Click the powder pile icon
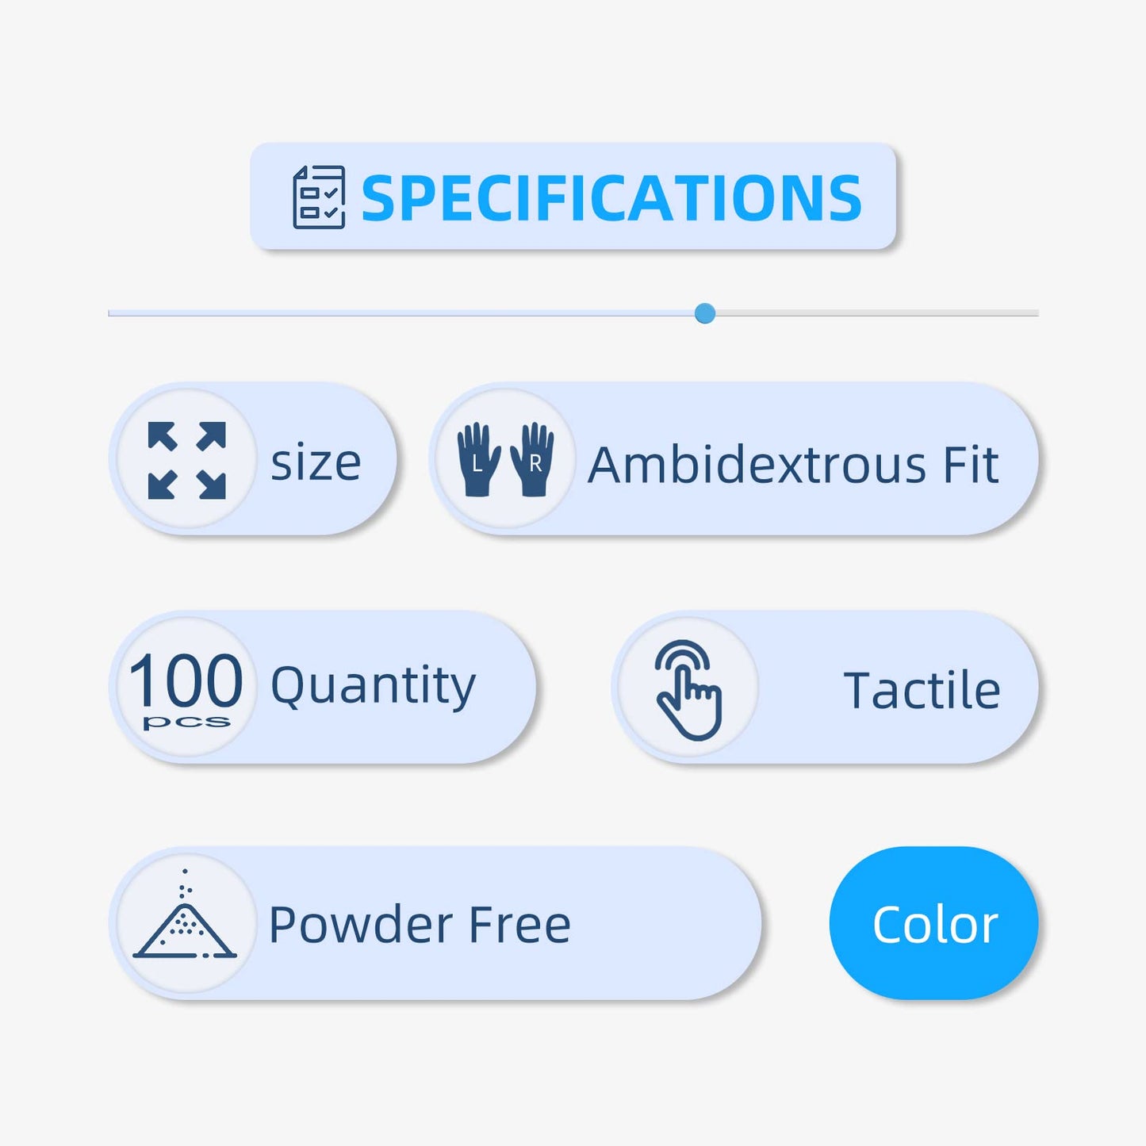 [185, 914]
